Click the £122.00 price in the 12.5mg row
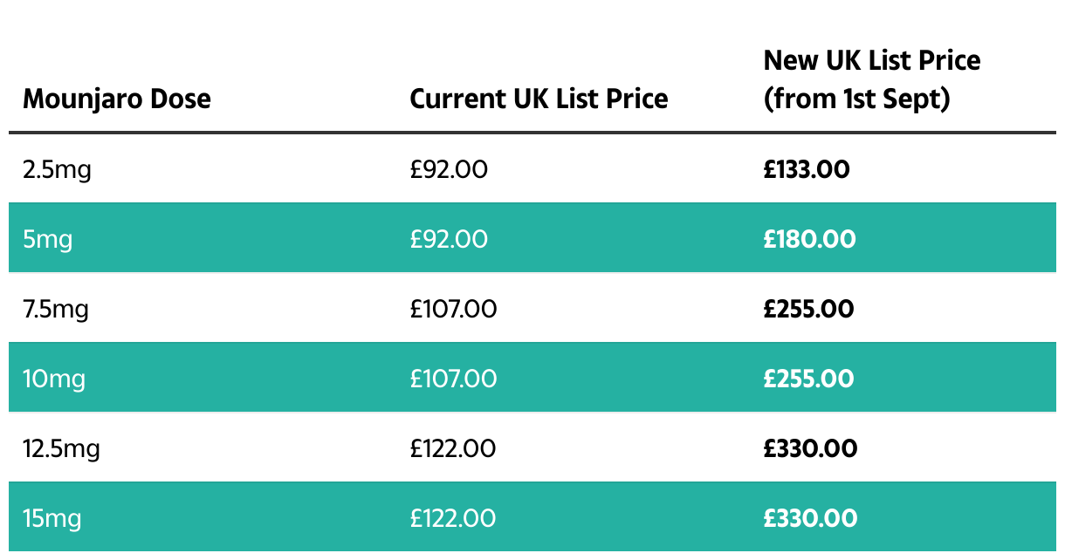Image resolution: width=1065 pixels, height=560 pixels. (453, 448)
